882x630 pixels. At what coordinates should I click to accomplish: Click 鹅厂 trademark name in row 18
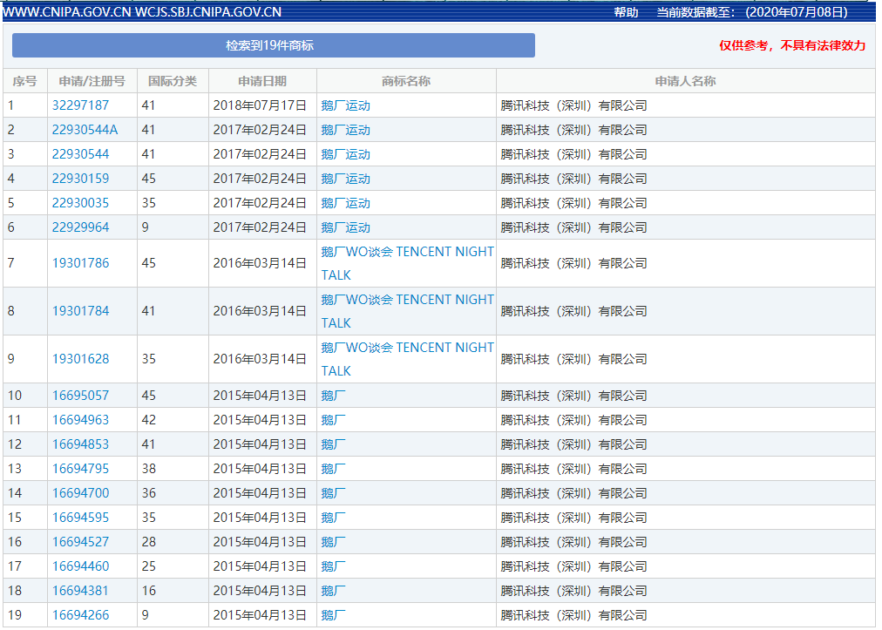[333, 591]
